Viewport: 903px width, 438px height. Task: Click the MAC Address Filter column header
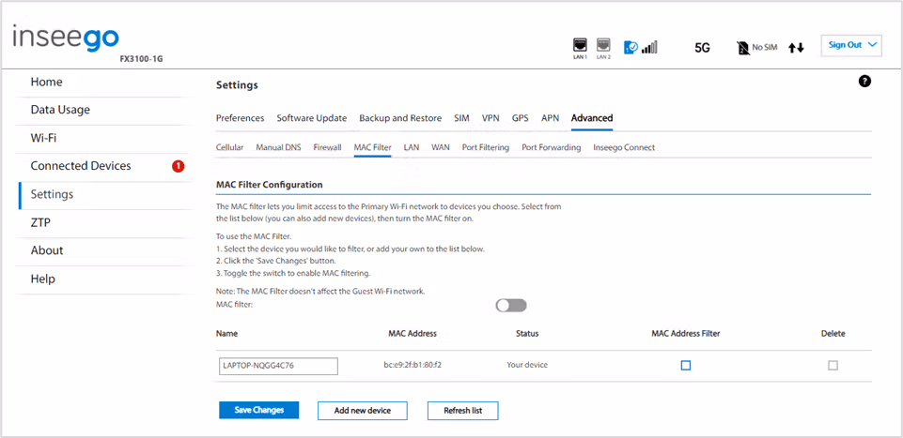coord(685,333)
